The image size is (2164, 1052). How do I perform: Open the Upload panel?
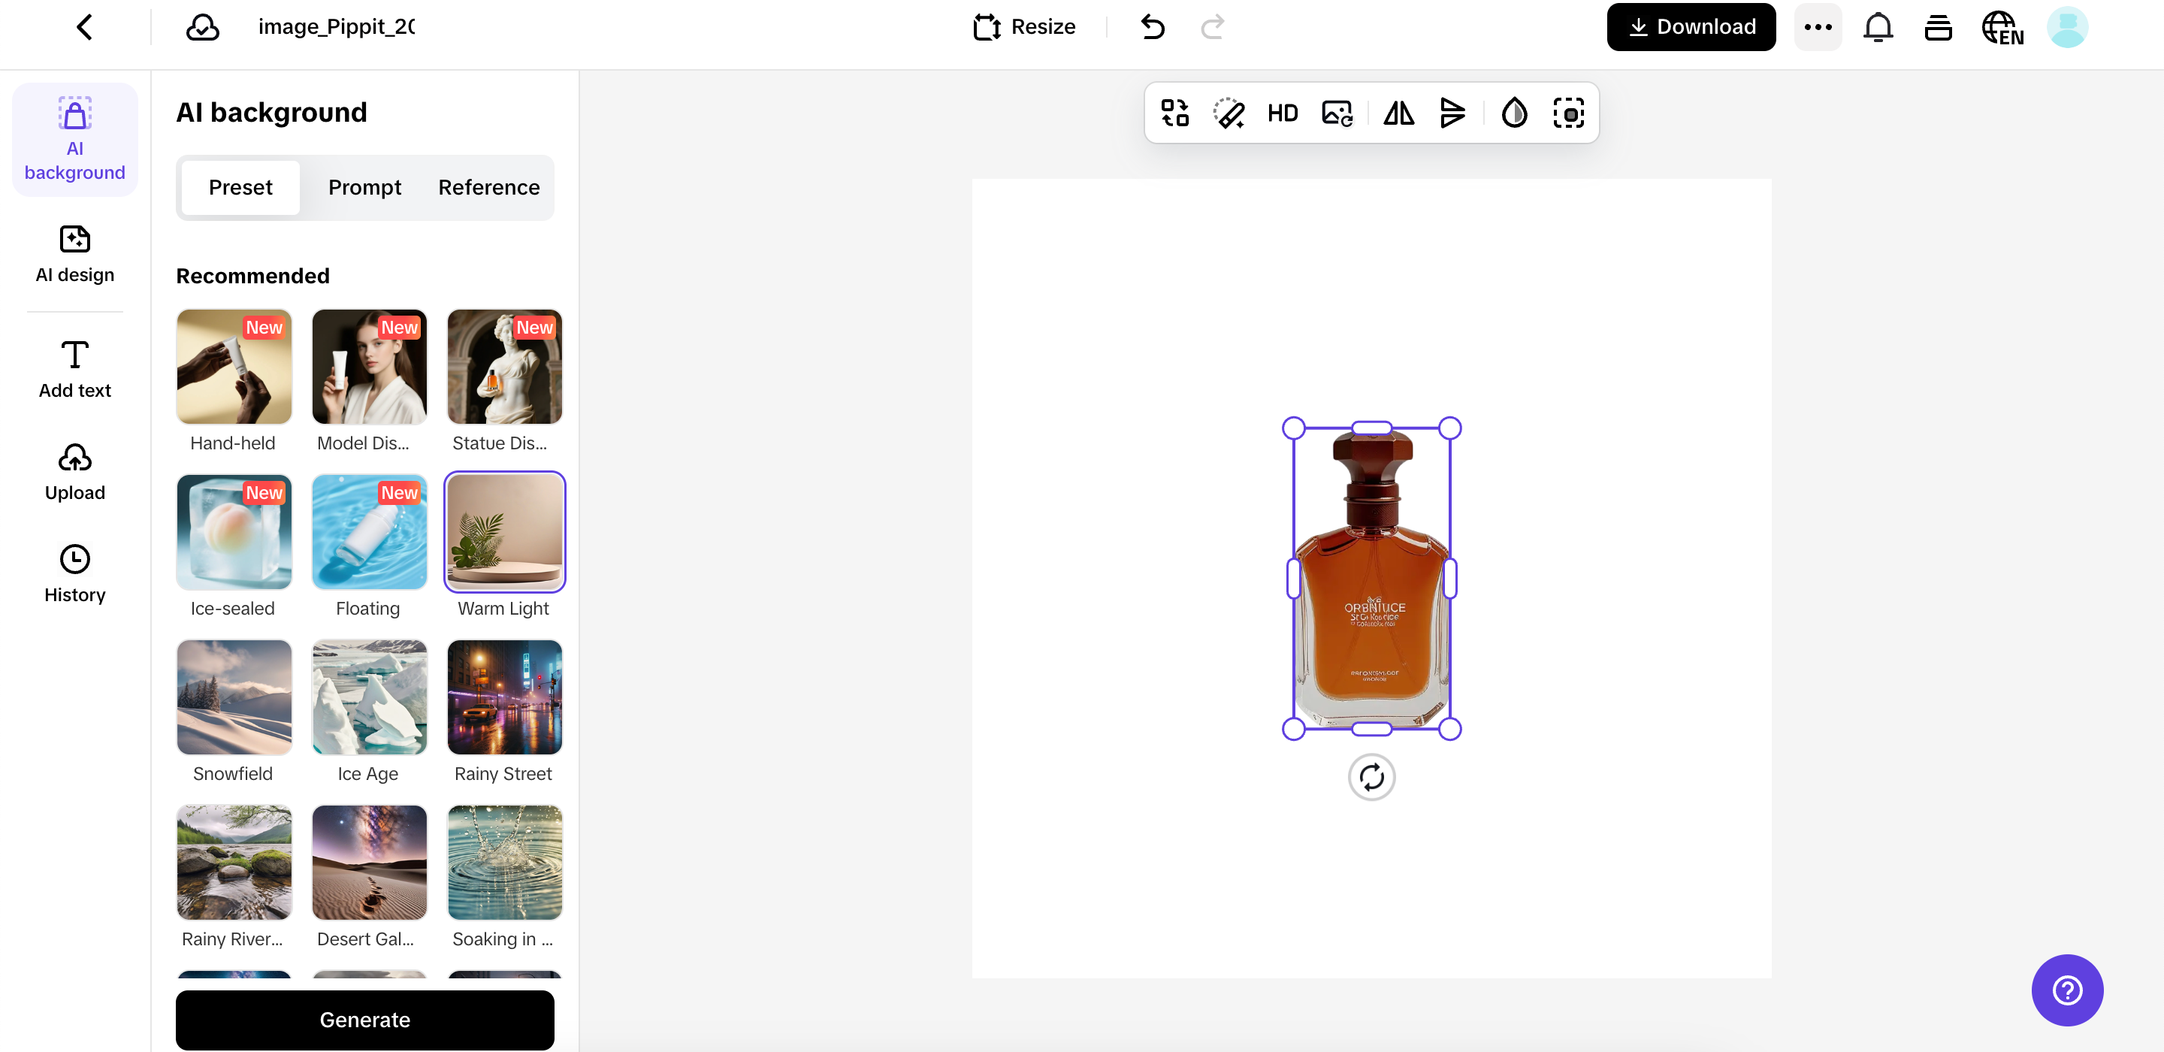point(75,470)
